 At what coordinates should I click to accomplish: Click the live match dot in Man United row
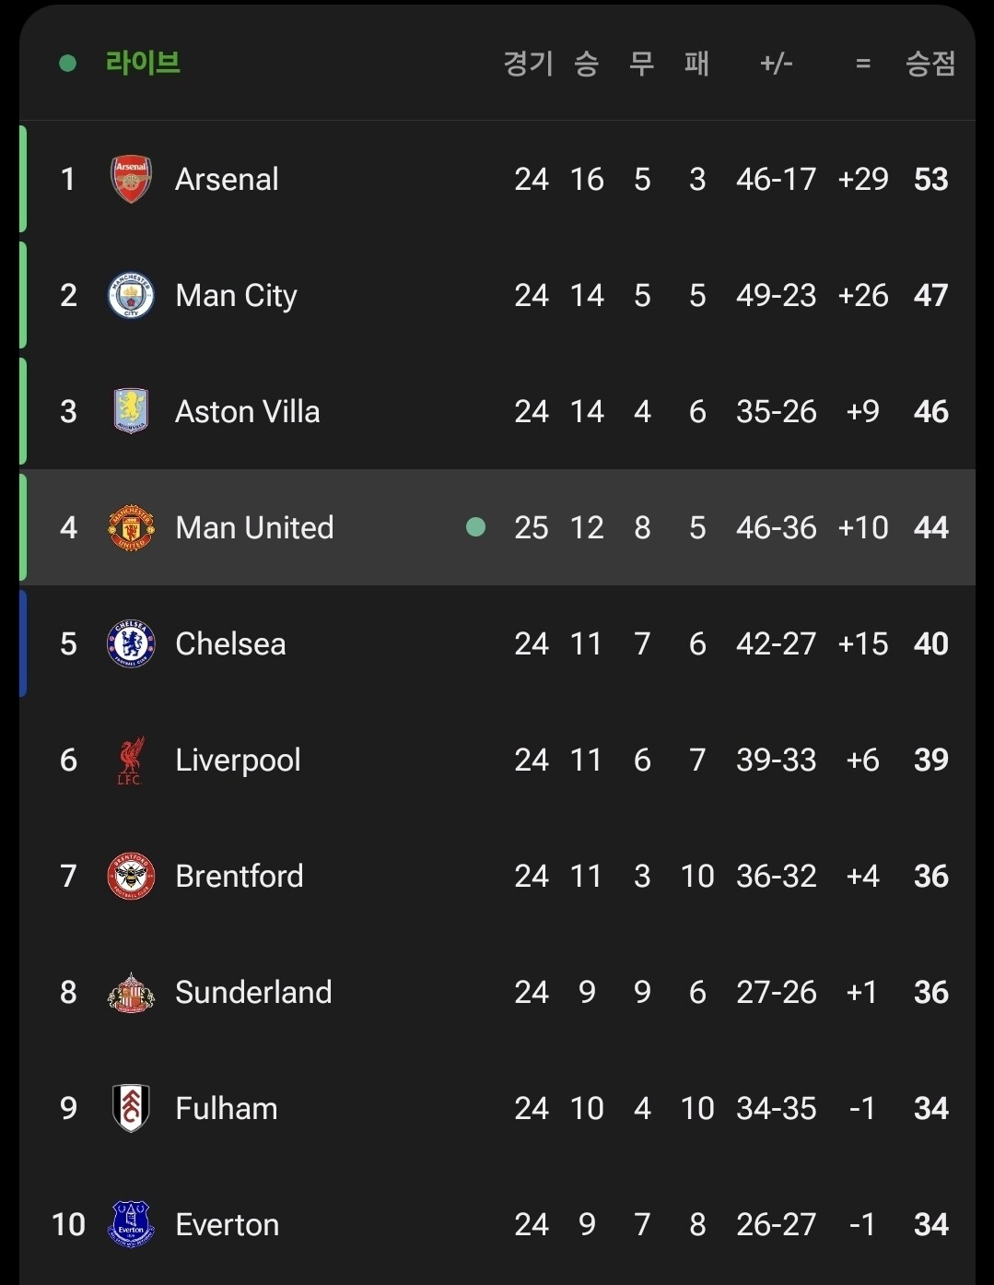pyautogui.click(x=475, y=527)
